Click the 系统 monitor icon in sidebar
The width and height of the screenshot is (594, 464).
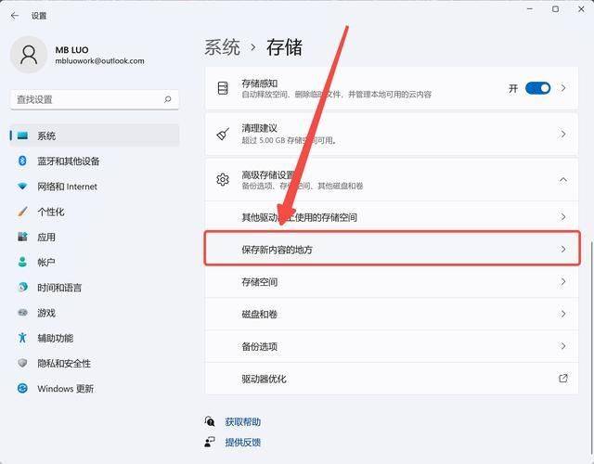pos(22,135)
